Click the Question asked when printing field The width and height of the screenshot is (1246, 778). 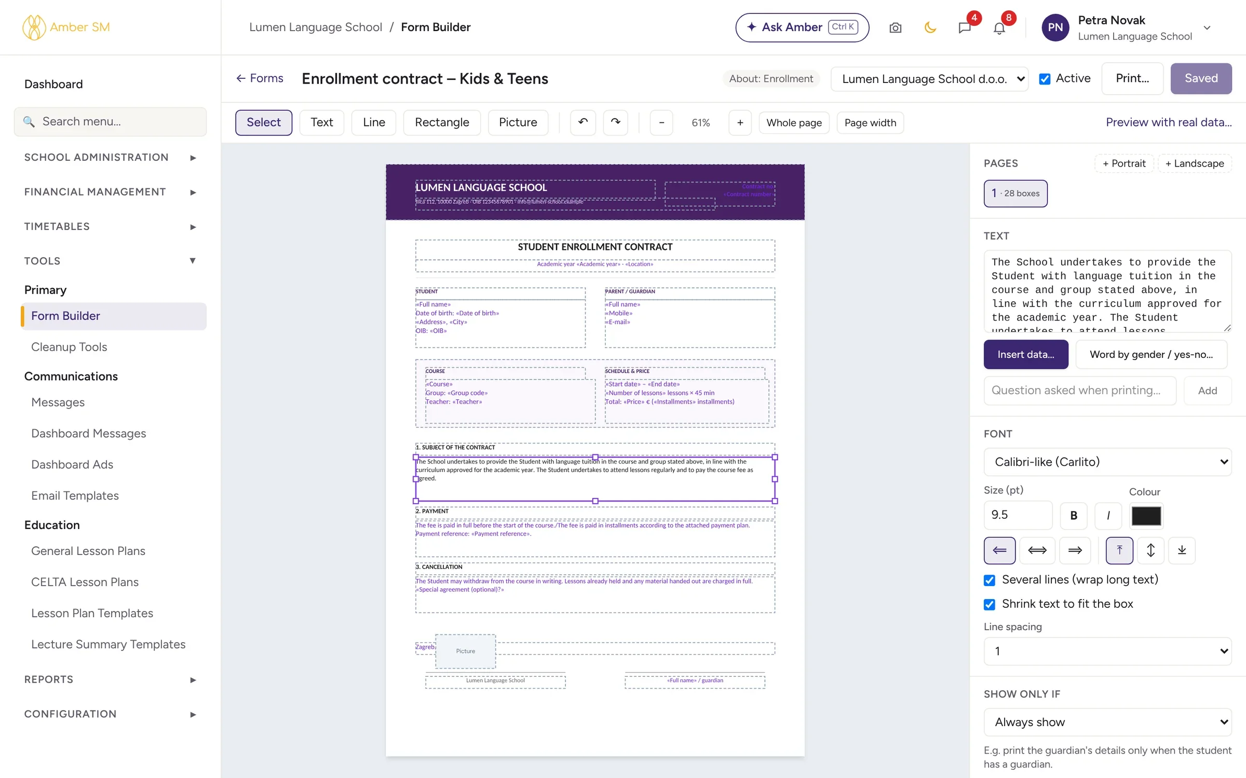pyautogui.click(x=1080, y=391)
